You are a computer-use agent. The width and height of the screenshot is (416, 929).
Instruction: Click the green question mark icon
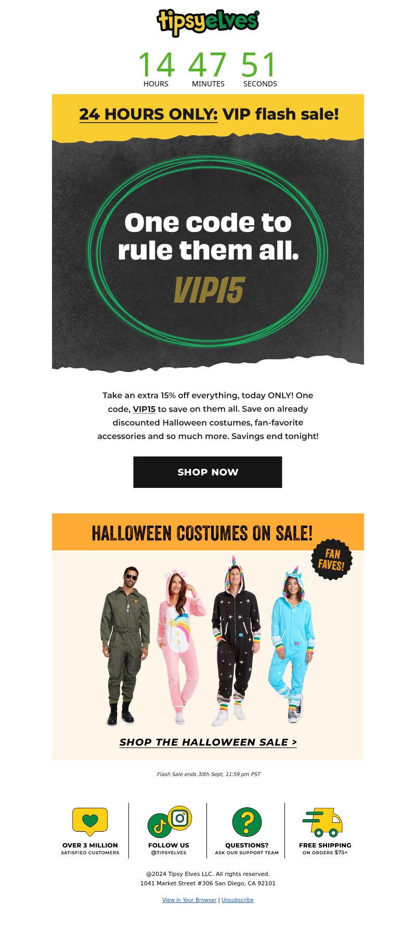[247, 822]
